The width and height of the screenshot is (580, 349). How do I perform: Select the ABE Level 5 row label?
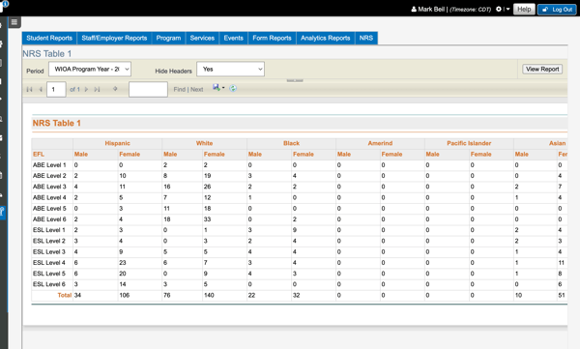click(49, 209)
